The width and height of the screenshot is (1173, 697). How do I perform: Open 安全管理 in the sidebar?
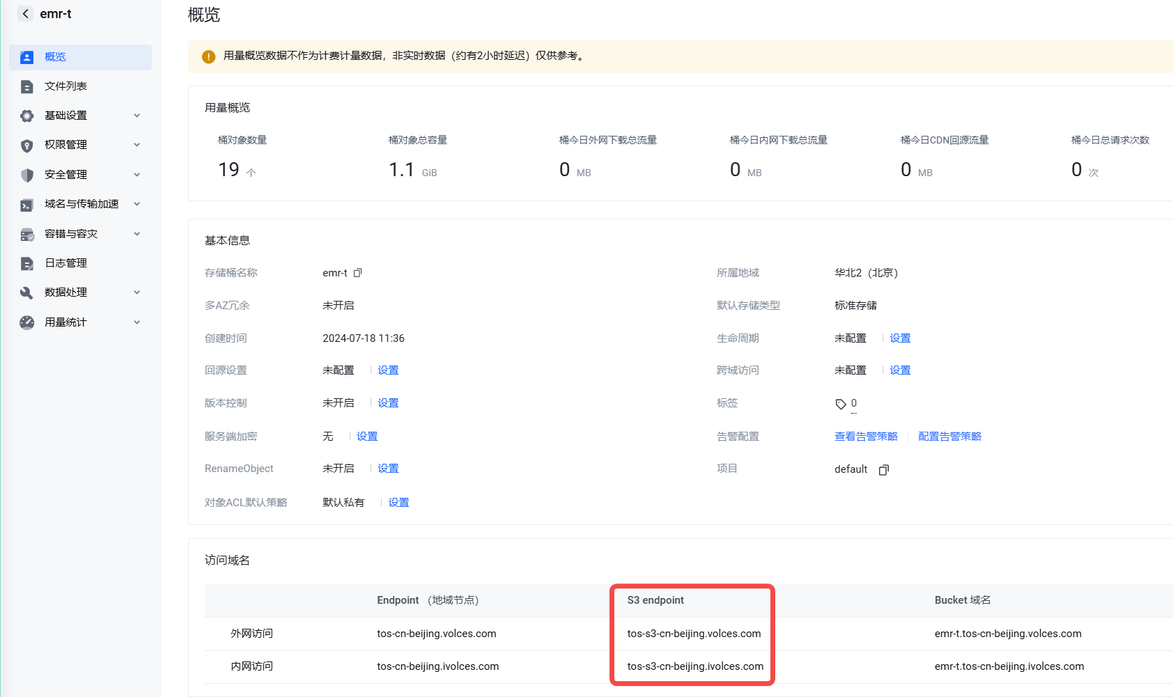65,175
